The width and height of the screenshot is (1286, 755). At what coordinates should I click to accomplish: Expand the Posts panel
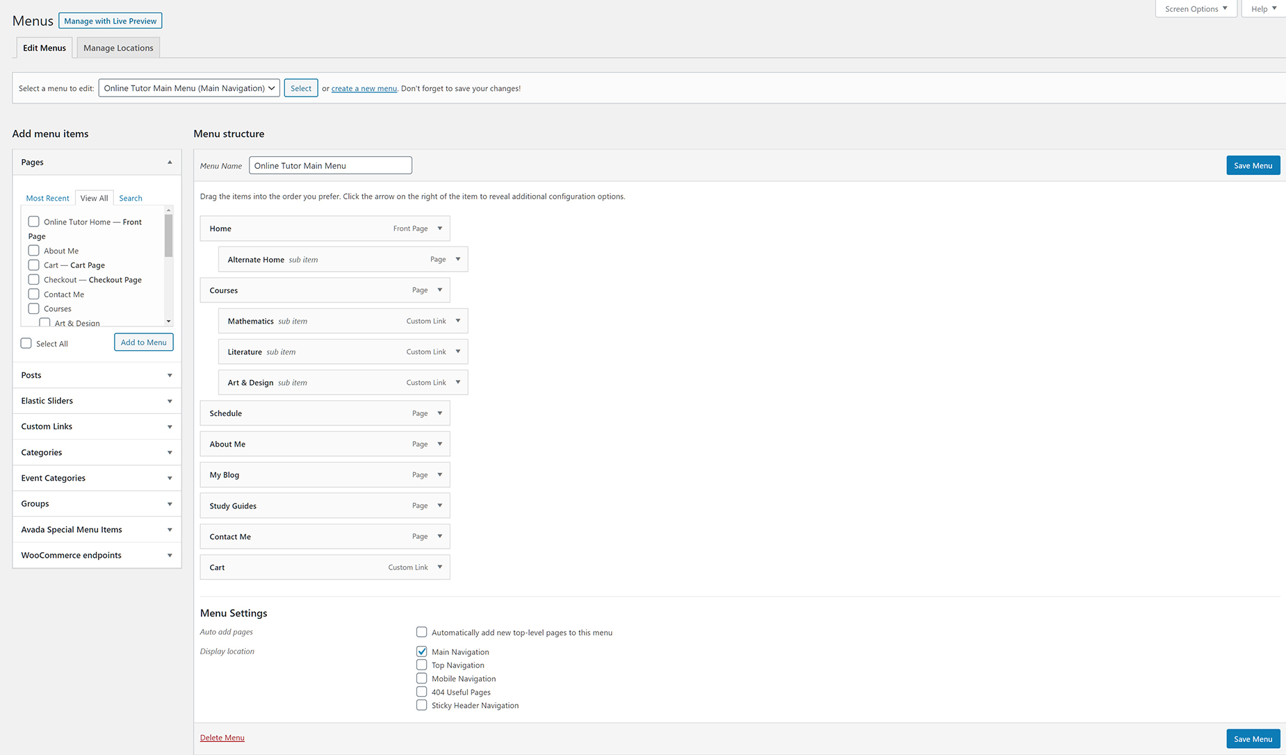(x=97, y=375)
